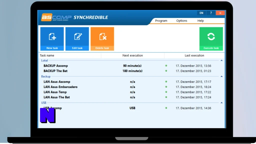Screen dimensions: 256x144
Task: Click the 90 minute(s) next execution value
Action: (x=132, y=66)
